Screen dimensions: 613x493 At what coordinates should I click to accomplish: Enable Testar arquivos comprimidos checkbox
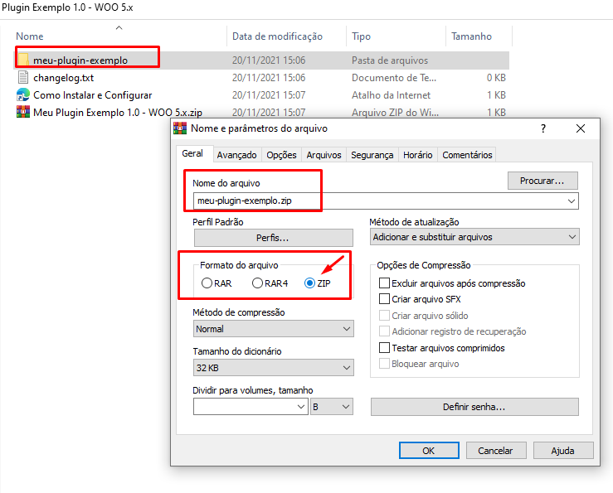click(384, 348)
